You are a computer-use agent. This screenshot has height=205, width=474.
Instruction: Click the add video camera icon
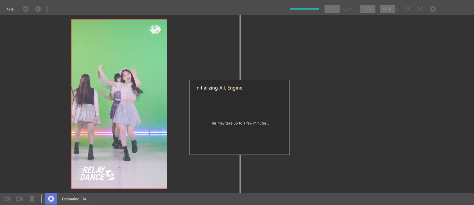[7, 199]
